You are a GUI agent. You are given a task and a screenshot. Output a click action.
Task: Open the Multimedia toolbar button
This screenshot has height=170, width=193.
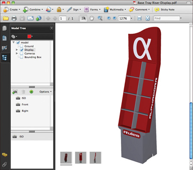(x=115, y=9)
